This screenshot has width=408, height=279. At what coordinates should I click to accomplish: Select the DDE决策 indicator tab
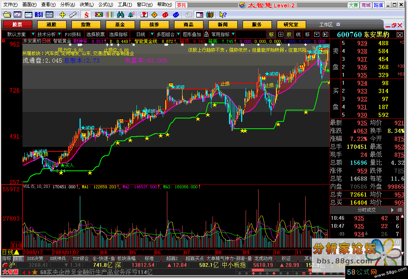tap(35, 259)
